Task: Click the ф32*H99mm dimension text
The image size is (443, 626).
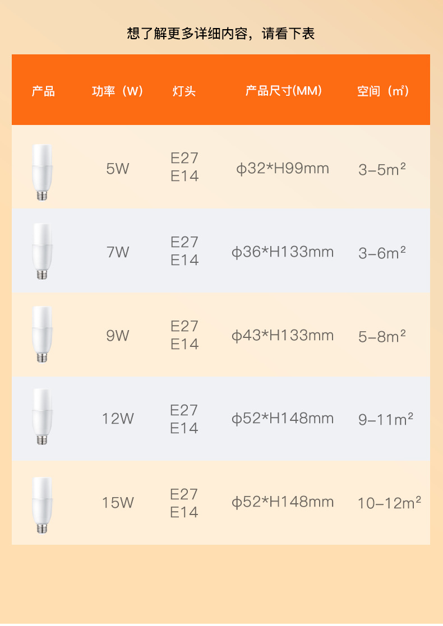Action: point(283,168)
